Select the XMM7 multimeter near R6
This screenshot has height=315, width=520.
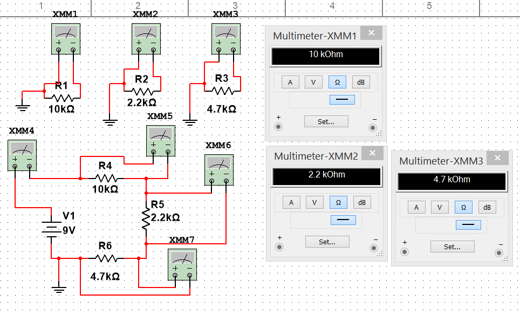point(182,264)
